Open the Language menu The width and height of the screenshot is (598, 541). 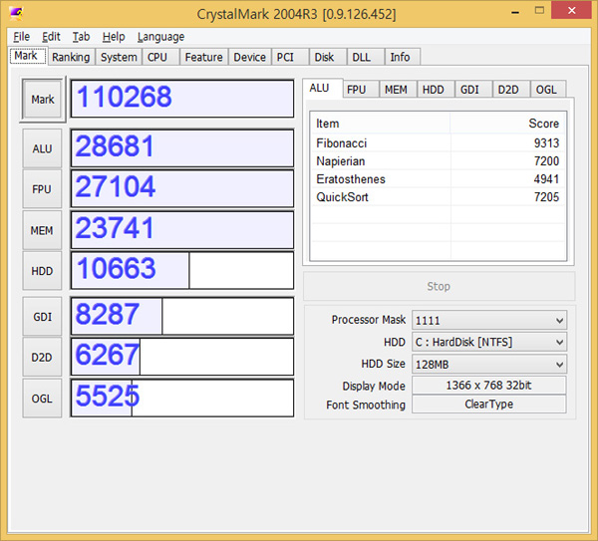tap(160, 37)
